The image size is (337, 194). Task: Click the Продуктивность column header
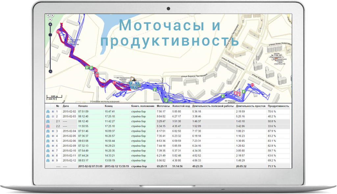tap(278, 106)
